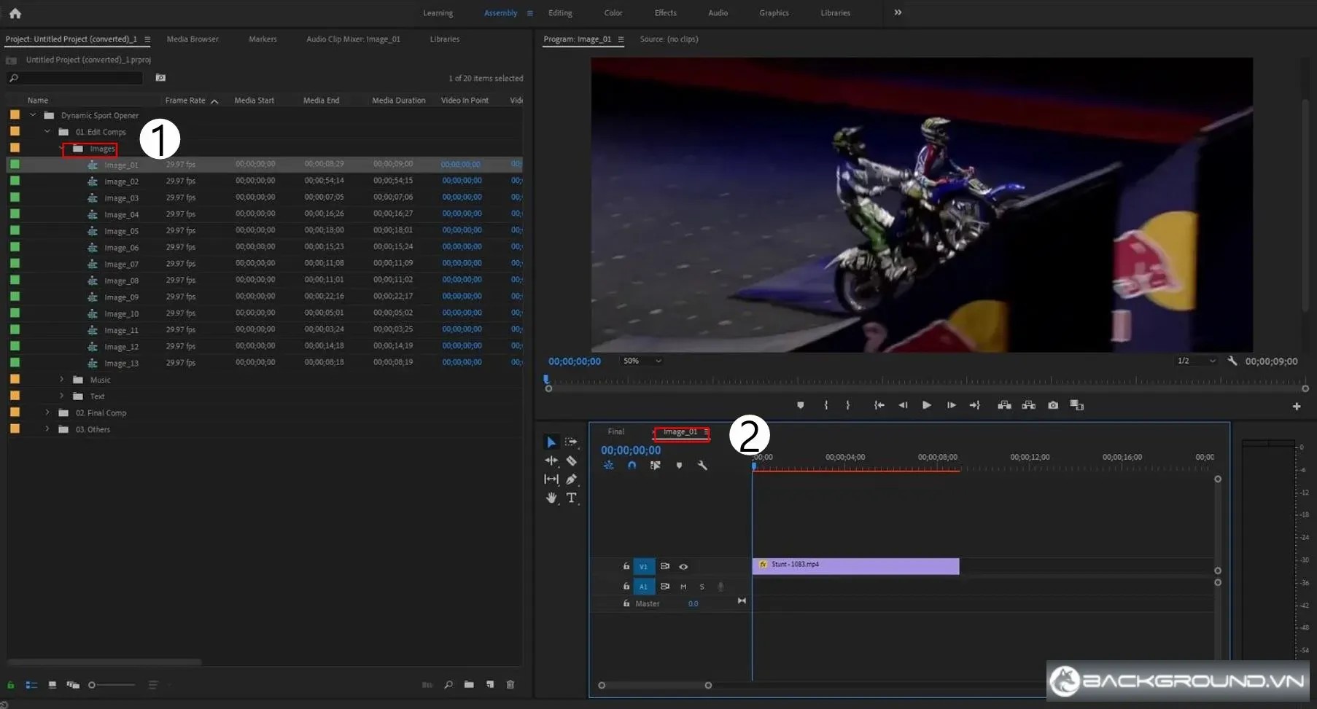Switch Project panel to icon view
The height and width of the screenshot is (709, 1317).
click(x=53, y=685)
